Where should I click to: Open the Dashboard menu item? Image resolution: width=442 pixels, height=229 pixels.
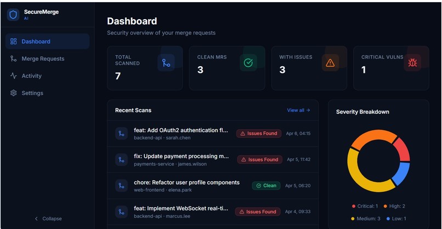tap(47, 42)
